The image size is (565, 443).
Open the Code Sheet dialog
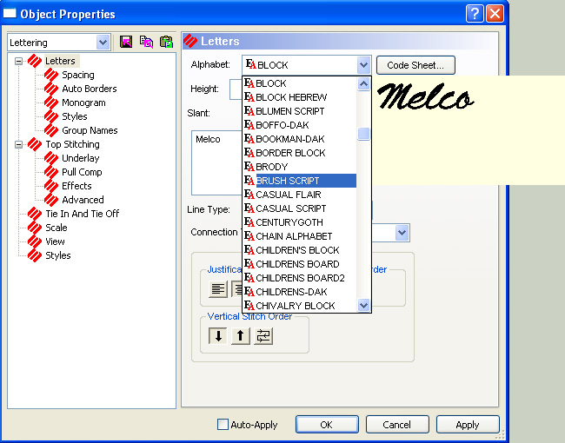pos(415,65)
